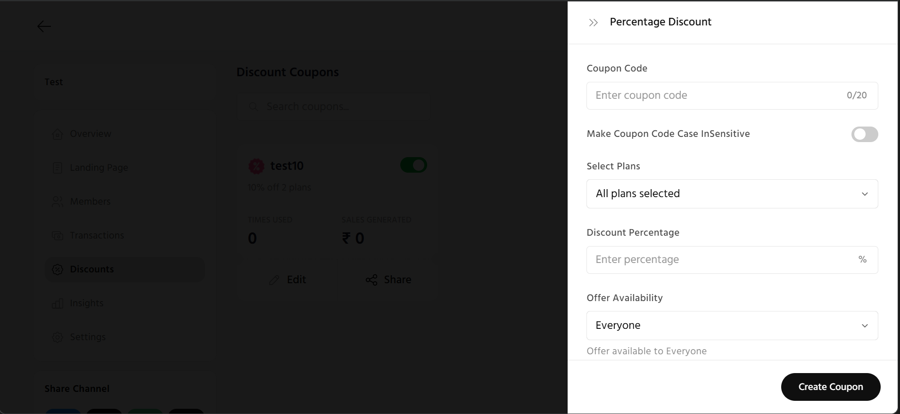Click the Overview home icon
Image resolution: width=900 pixels, height=414 pixels.
[58, 134]
